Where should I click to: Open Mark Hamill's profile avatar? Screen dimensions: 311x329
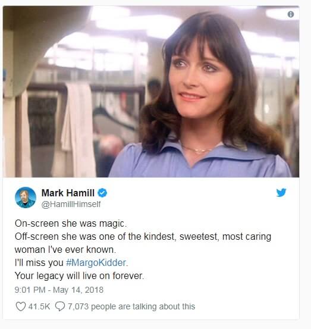[26, 198]
